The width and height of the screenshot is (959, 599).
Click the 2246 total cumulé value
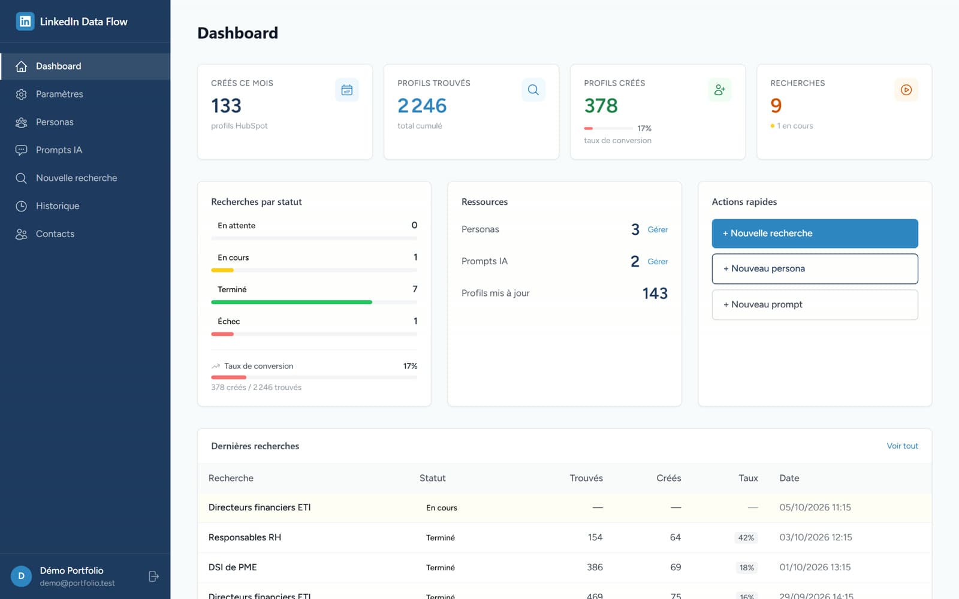[422, 106]
